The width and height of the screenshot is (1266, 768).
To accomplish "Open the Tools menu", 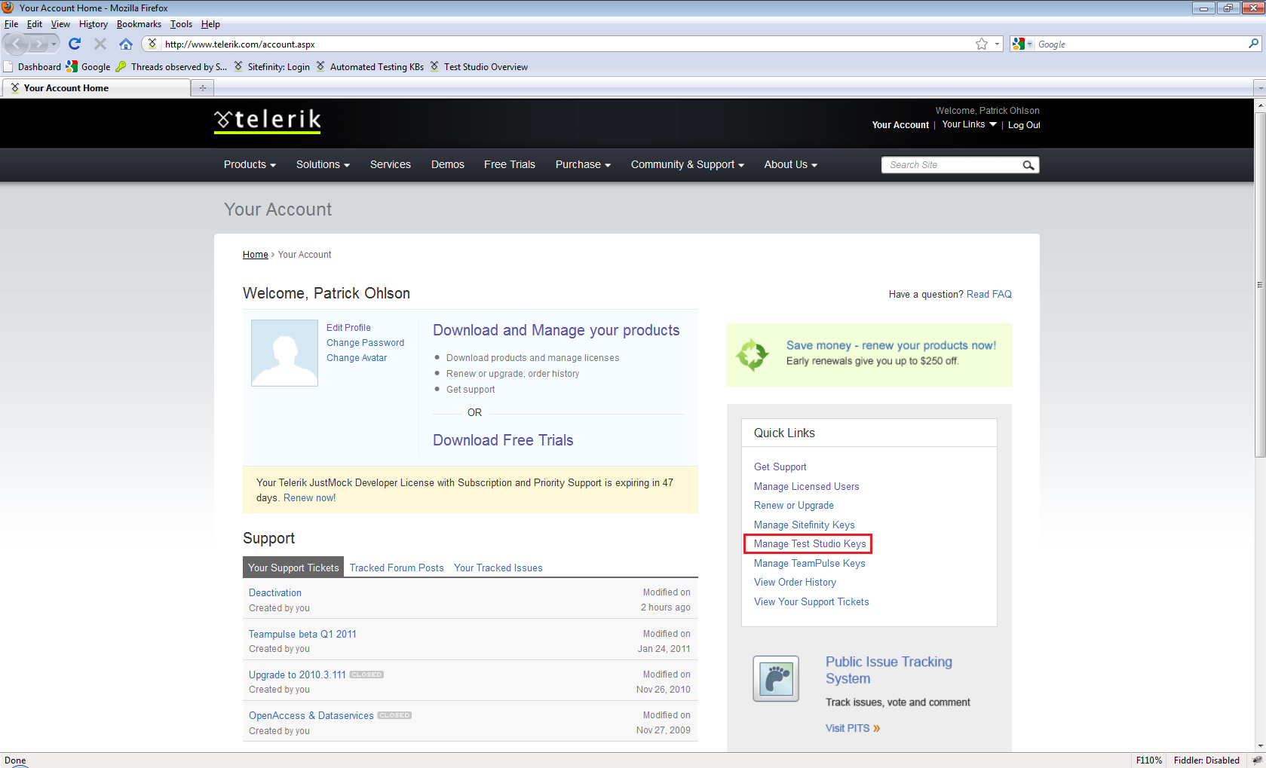I will [181, 24].
